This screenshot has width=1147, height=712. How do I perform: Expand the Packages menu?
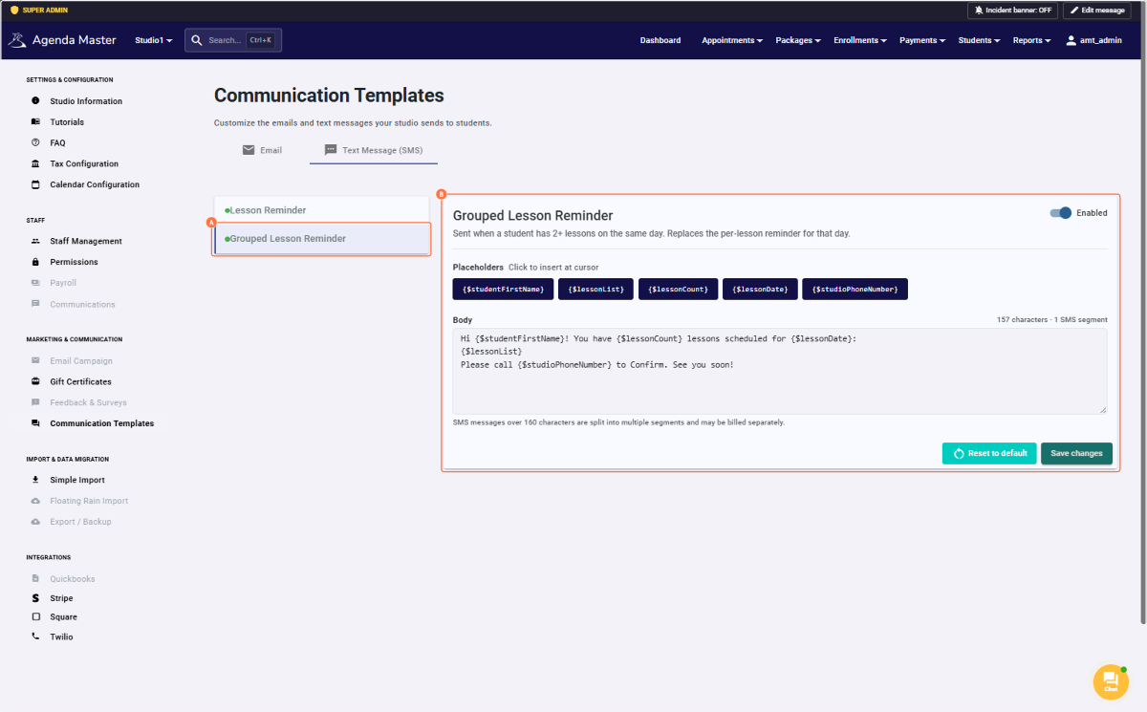click(x=798, y=40)
